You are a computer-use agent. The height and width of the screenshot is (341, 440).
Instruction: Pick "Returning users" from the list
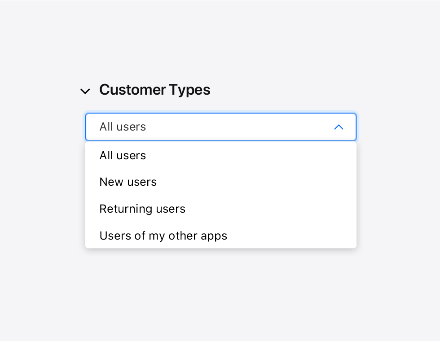tap(142, 209)
